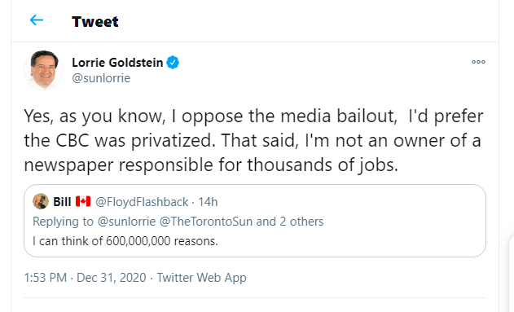514x312 pixels.
Task: Click the 'and 2 others' link
Action: (x=290, y=222)
